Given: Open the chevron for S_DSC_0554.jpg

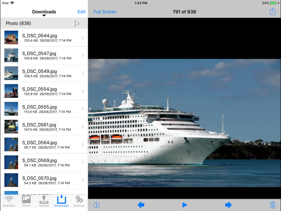Looking at the screenshot, I should click(82, 91).
